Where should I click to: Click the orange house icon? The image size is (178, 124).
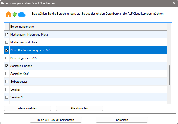[8, 14]
